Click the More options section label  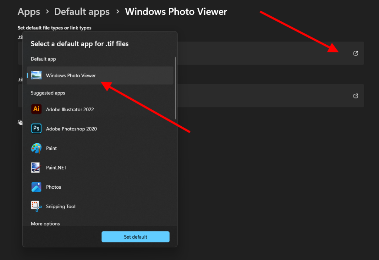point(45,224)
